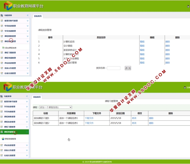The height and width of the screenshot is (164, 190).
Task: Collapse the 功能菜单 panel on the category management screen
Action: (x=27, y=15)
